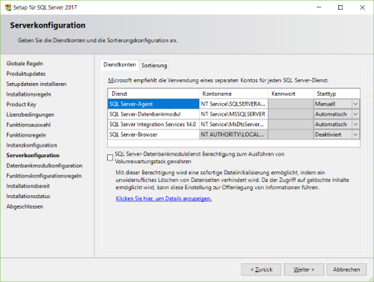Select Funktionsauswahl step in sidebar

click(28, 125)
